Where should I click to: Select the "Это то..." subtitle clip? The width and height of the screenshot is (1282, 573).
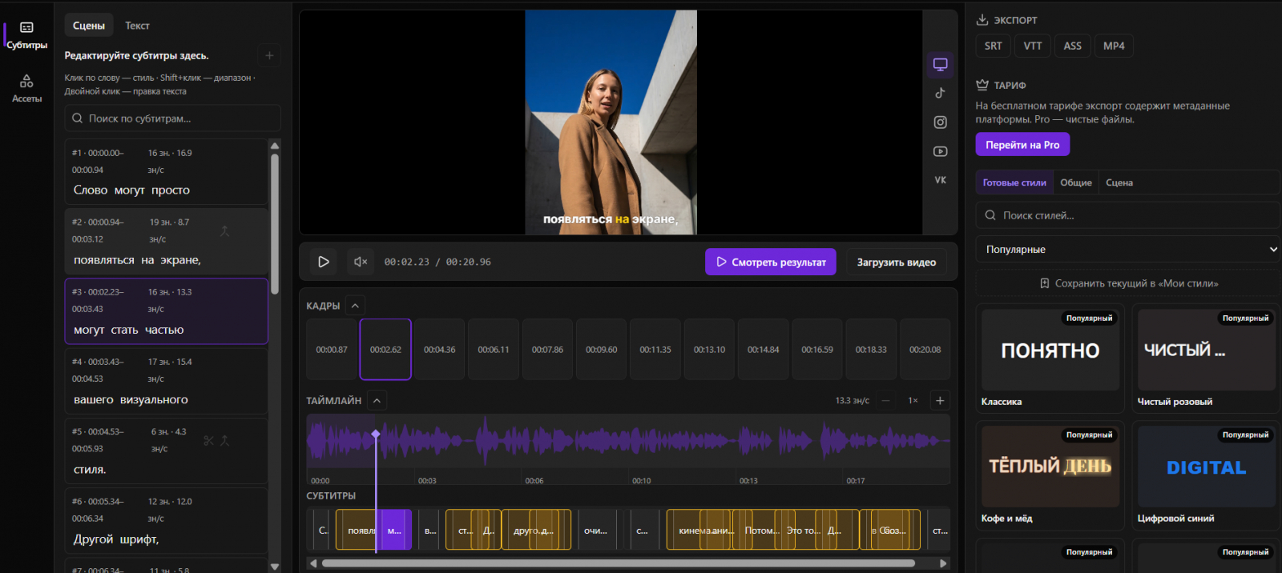pyautogui.click(x=804, y=531)
